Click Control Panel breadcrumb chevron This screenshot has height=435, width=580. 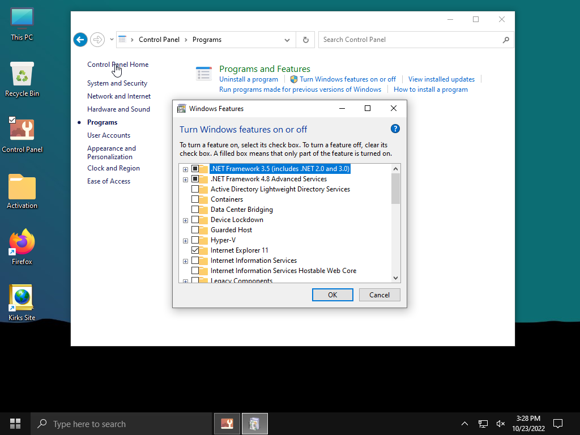[x=186, y=40]
